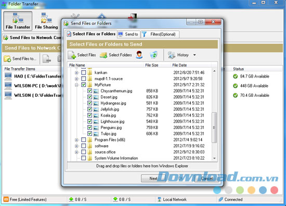286x206 pixels.
Task: Open the File Sharing toolbar button
Action: (x=46, y=21)
